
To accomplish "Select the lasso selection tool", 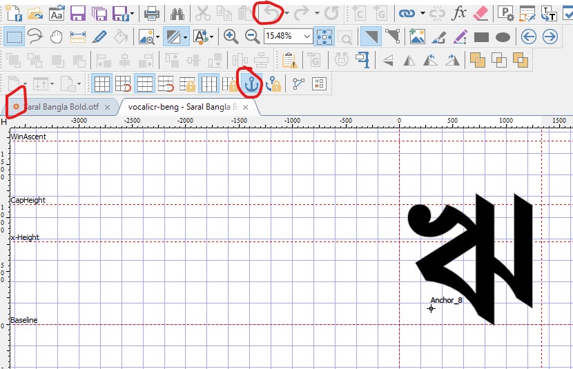I will click(x=35, y=37).
